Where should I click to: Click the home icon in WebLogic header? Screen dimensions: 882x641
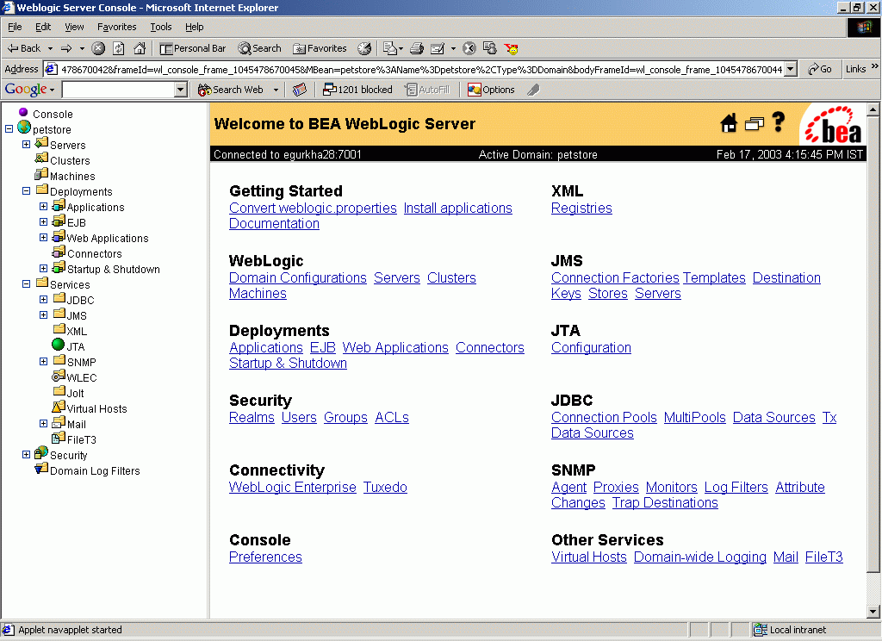click(x=729, y=122)
